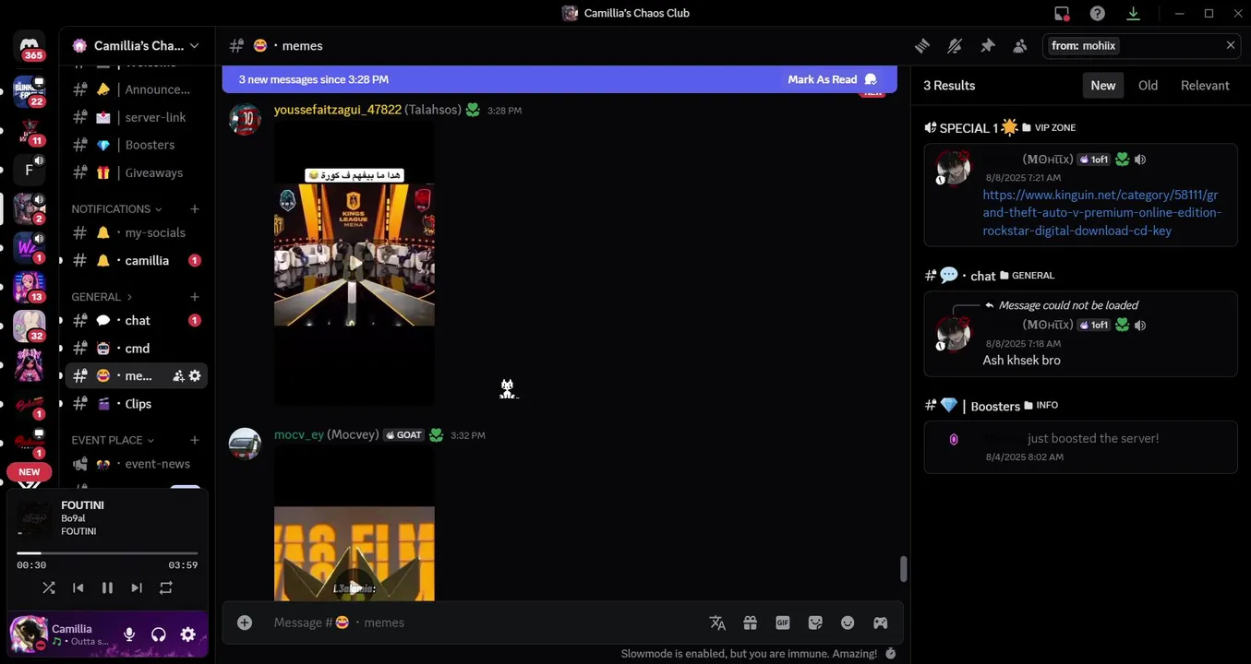This screenshot has width=1251, height=664.
Task: Focus the Message #memes input field
Action: point(485,622)
